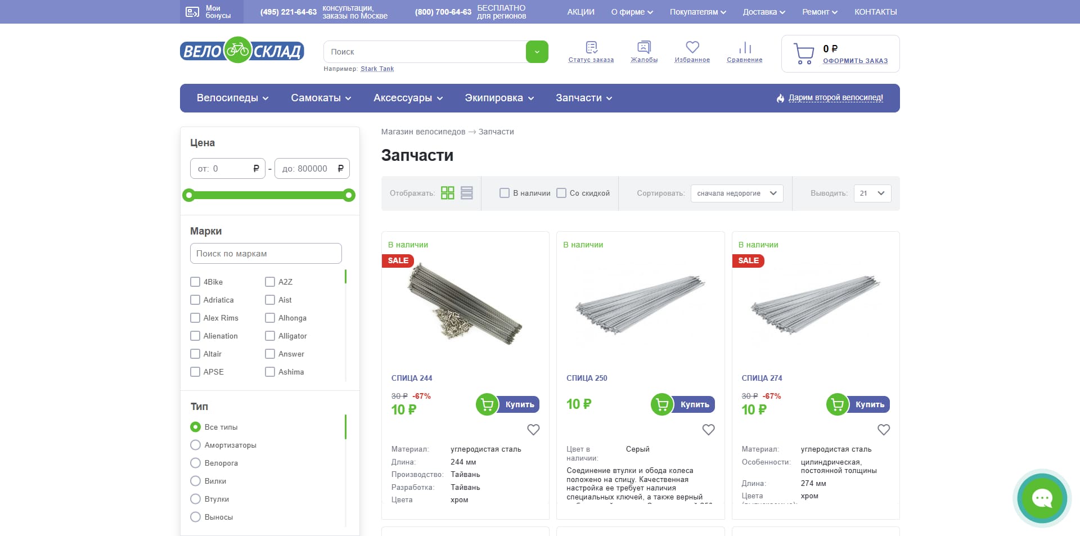Open the sort order dropdown
1080x536 pixels.
[737, 193]
